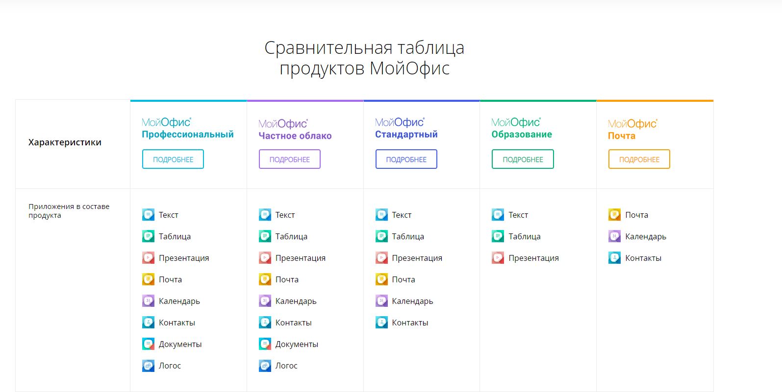This screenshot has width=782, height=392.
Task: Click the Таблица icon in Профессиональный column
Action: click(148, 236)
